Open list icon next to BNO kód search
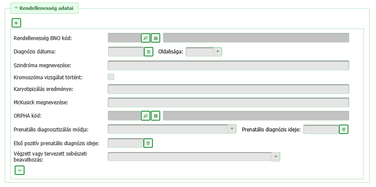 [155, 38]
